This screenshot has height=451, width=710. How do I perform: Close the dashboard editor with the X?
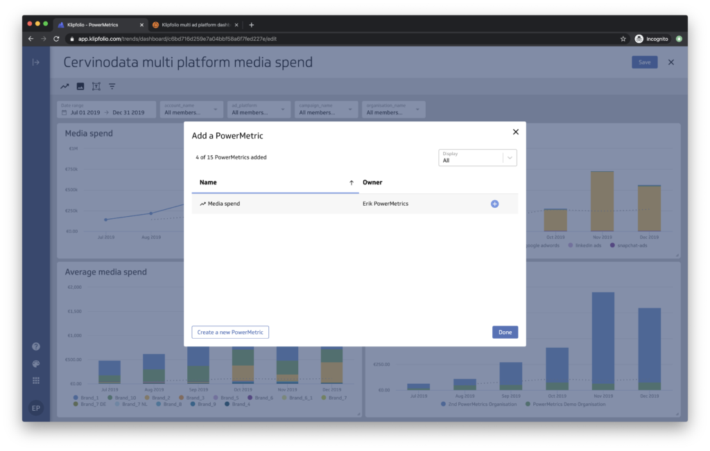pyautogui.click(x=671, y=62)
